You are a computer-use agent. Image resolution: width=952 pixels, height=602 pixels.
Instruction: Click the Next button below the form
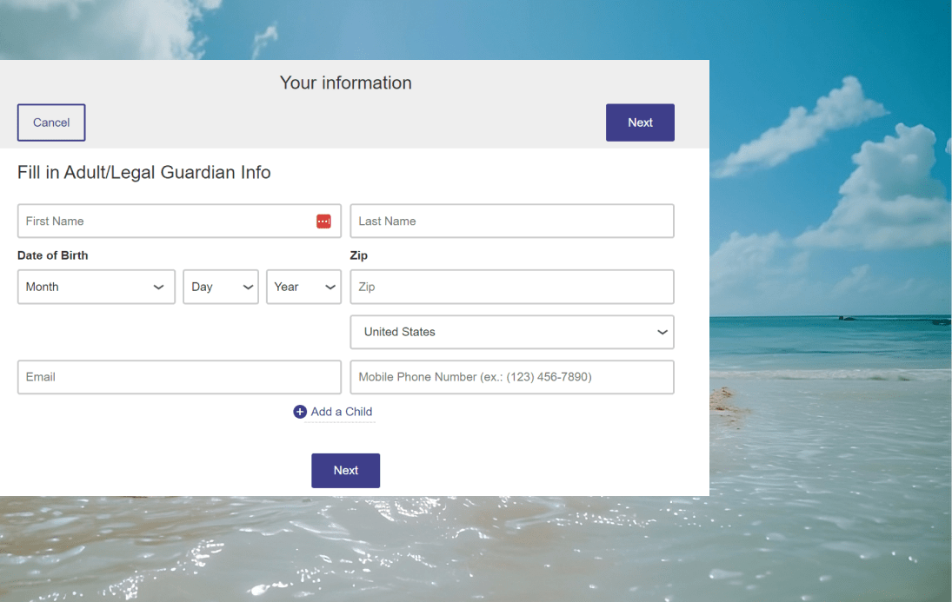click(345, 470)
